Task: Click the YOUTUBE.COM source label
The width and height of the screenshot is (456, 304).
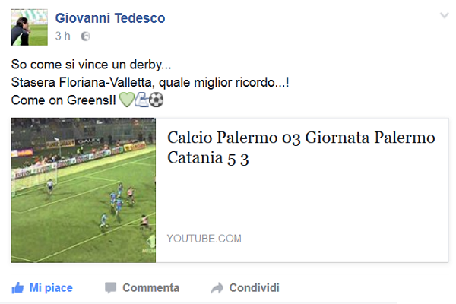Action: 204,239
